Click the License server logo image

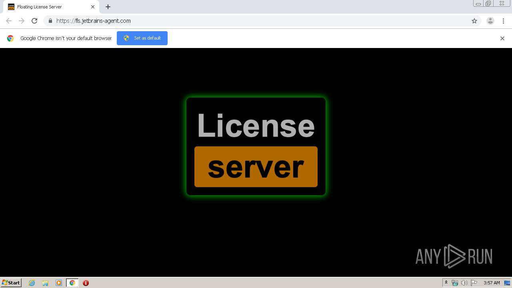tap(256, 146)
